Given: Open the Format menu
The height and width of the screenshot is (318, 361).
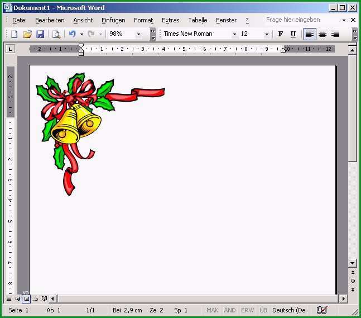Looking at the screenshot, I should click(143, 20).
